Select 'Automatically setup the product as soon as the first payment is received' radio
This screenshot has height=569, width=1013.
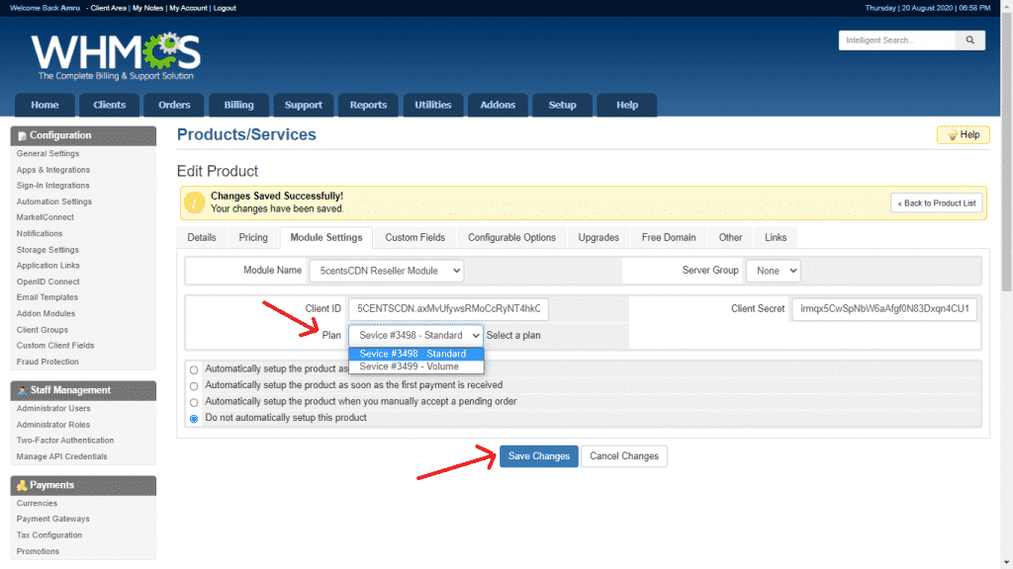point(194,386)
